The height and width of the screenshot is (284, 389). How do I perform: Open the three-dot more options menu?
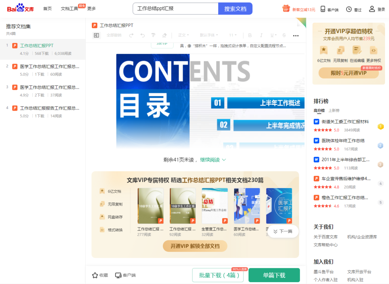point(296,35)
